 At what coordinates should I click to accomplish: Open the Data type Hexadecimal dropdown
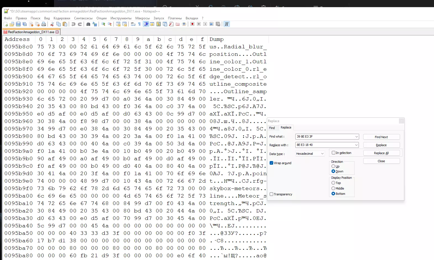[x=310, y=154]
